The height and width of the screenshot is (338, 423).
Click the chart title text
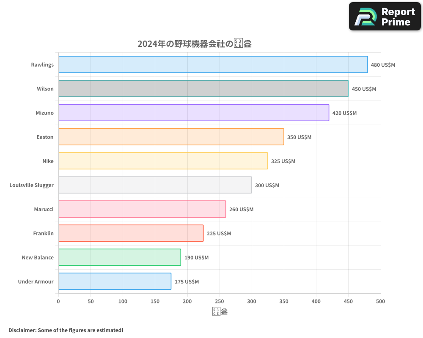[x=195, y=44]
